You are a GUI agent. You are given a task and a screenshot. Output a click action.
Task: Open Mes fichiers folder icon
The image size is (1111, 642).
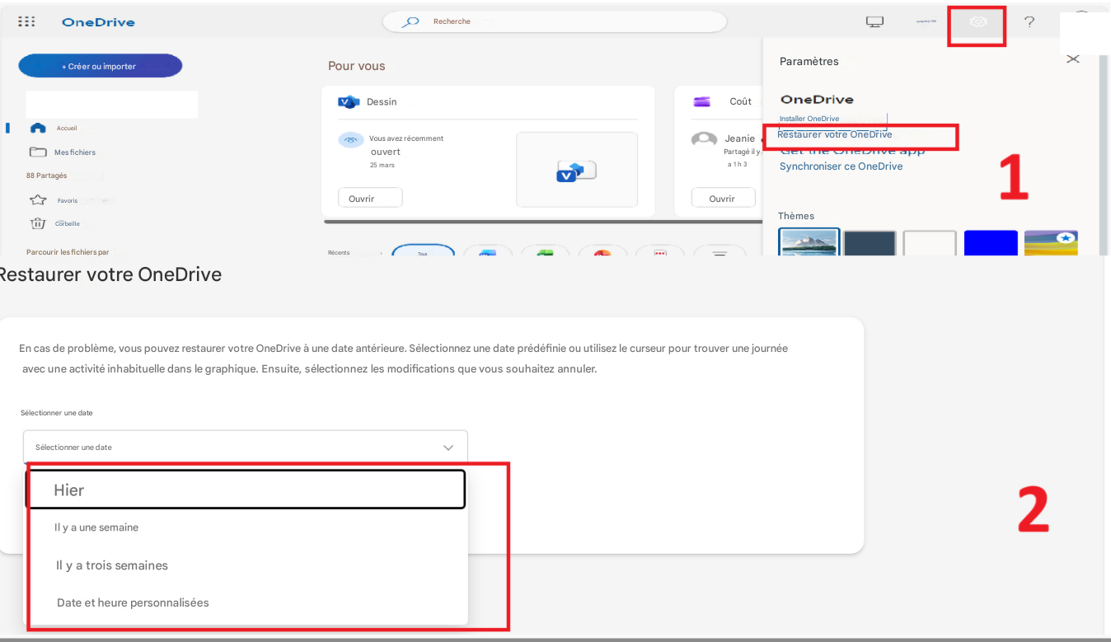point(38,152)
